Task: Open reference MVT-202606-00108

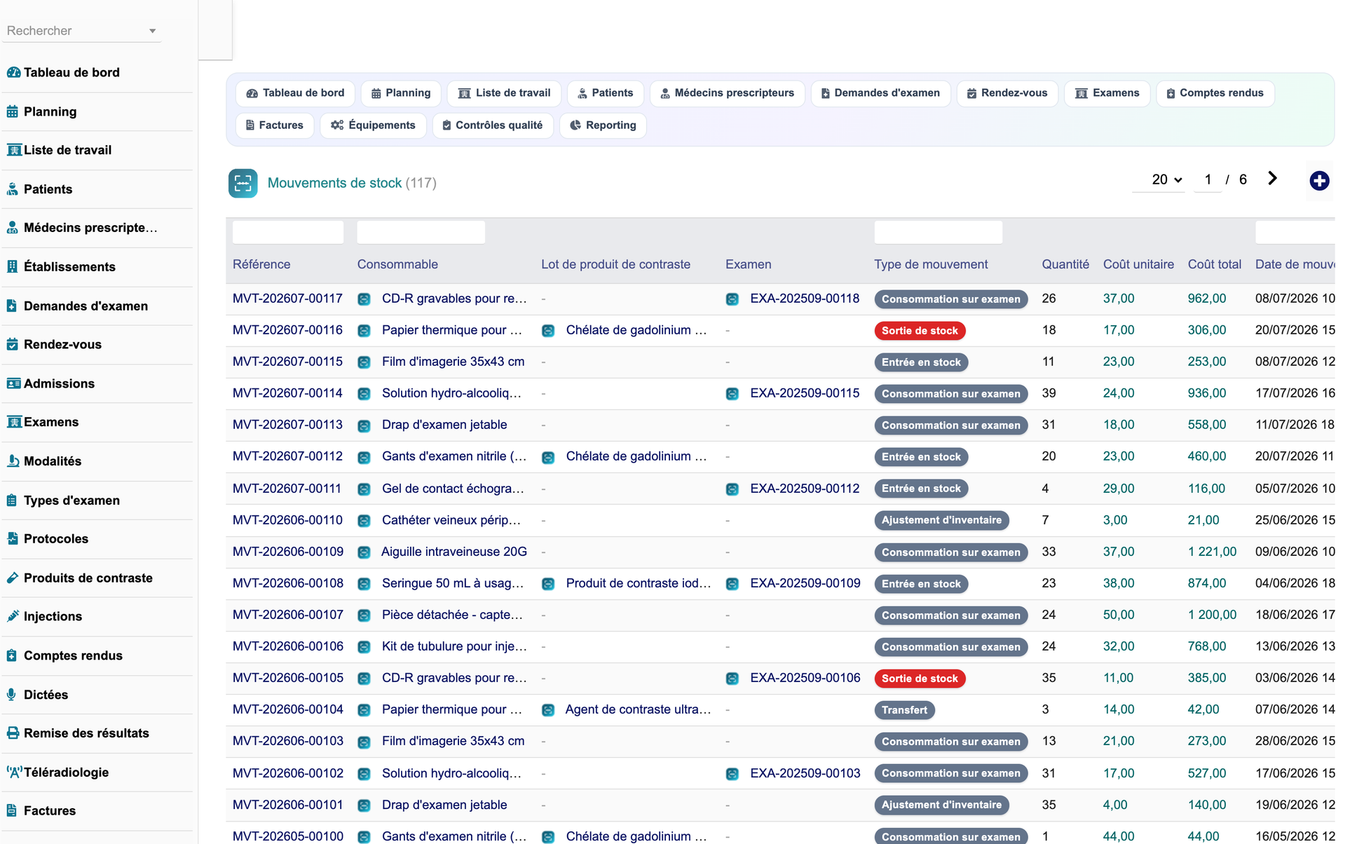Action: point(288,583)
